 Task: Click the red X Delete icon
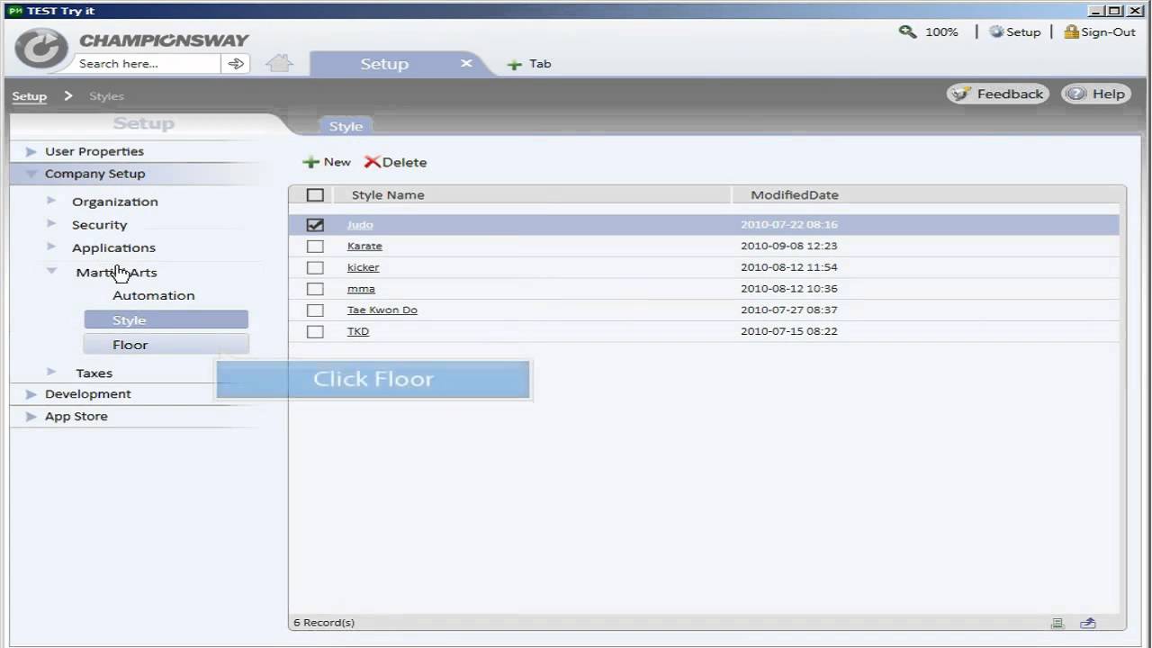point(372,162)
